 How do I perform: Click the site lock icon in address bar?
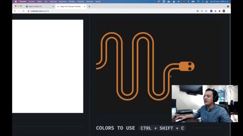click(28, 11)
